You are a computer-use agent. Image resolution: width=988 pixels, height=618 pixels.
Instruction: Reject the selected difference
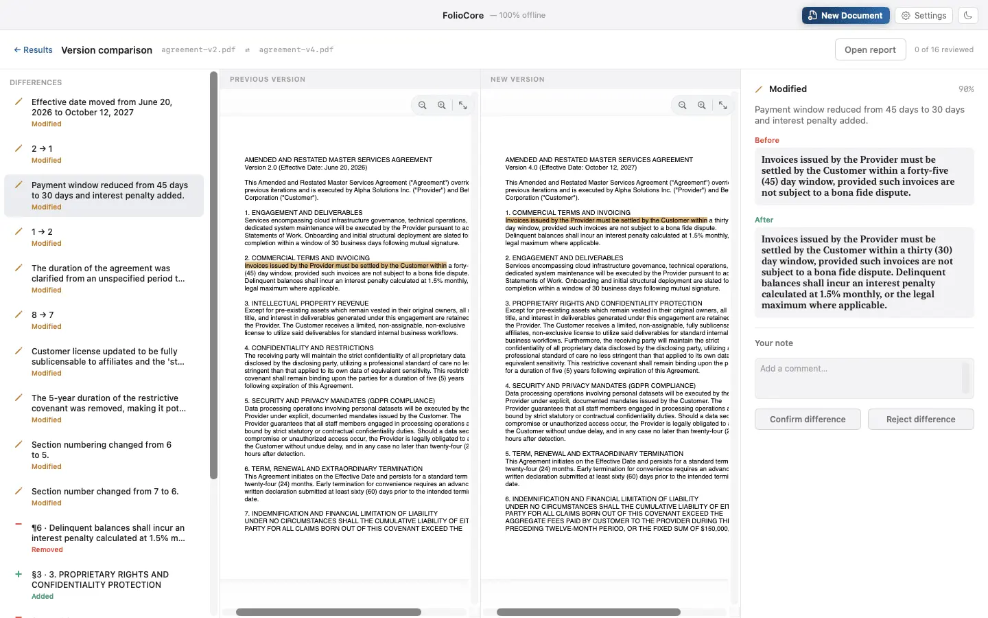921,420
